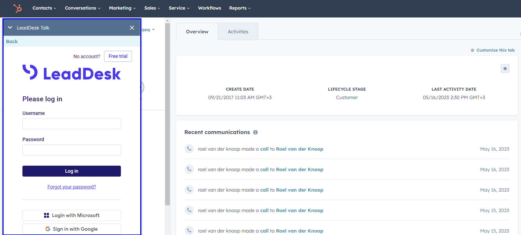Click the Back link in LeadDesk
This screenshot has width=521, height=235.
[x=12, y=41]
